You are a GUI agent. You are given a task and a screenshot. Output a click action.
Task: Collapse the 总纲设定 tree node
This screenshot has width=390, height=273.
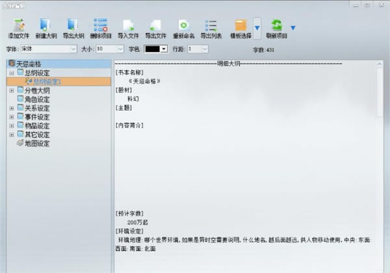(x=12, y=73)
